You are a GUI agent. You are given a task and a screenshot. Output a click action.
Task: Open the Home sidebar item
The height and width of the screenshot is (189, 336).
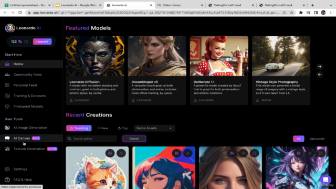[x=31, y=64]
